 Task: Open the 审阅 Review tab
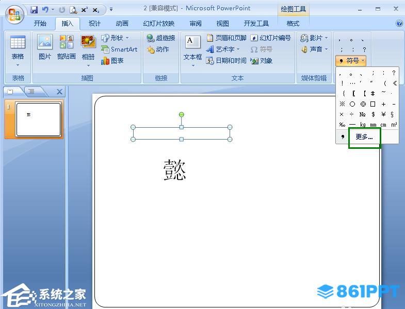click(195, 24)
